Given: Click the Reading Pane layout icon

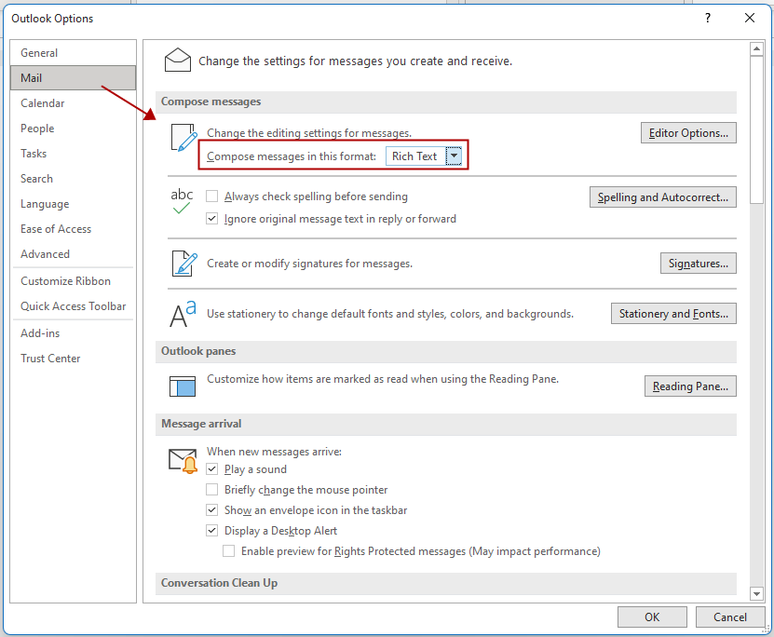Looking at the screenshot, I should pyautogui.click(x=183, y=386).
